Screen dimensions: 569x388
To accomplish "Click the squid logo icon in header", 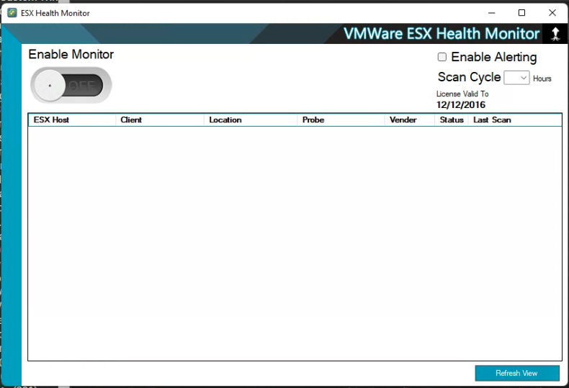I will coord(555,34).
